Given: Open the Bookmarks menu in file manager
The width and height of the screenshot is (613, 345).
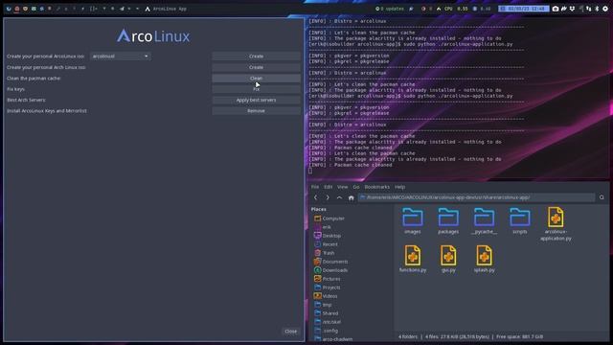Looking at the screenshot, I should coord(376,187).
